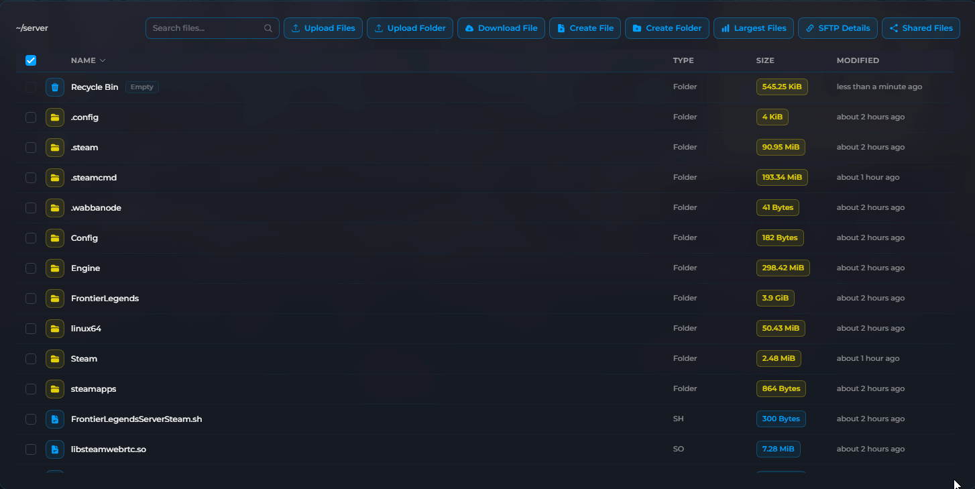Click the FrontierLegendsServerSteam.sh file icon
975x489 pixels.
point(55,419)
